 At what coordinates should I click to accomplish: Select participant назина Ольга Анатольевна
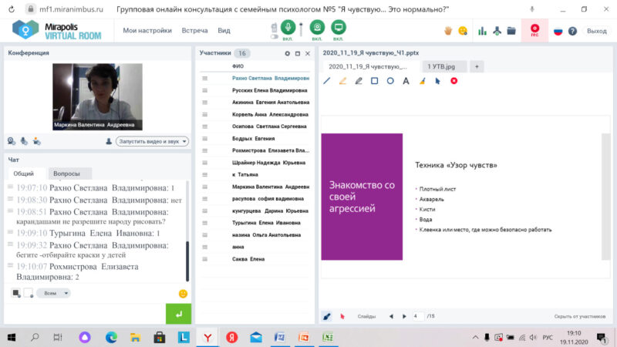click(x=266, y=235)
